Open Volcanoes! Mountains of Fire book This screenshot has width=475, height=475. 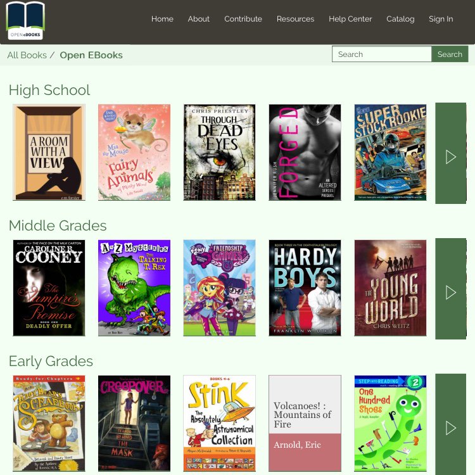pyautogui.click(x=305, y=423)
